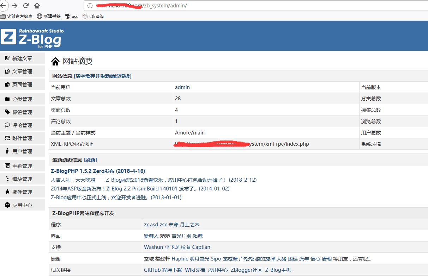Open the c段查询 bookmark

(94, 16)
